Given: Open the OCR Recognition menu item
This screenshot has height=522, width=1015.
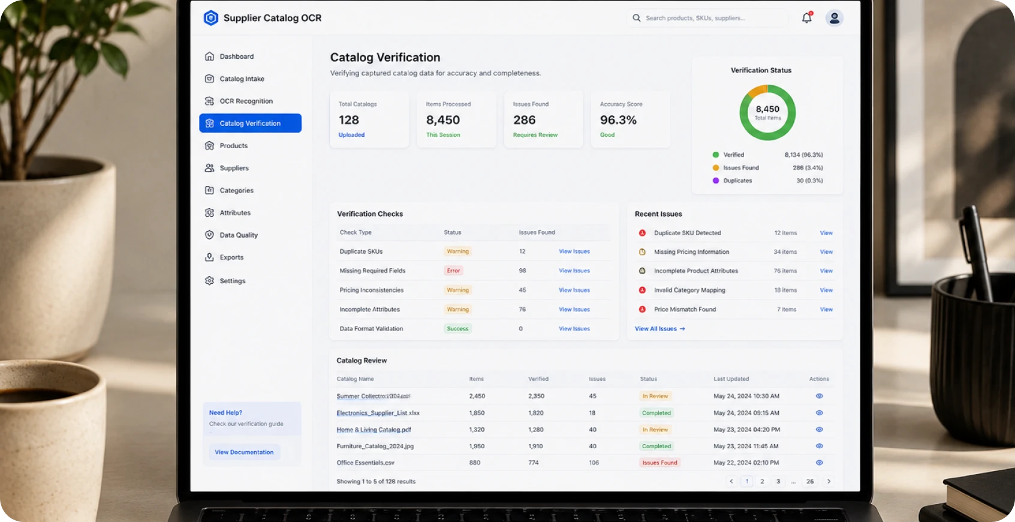Looking at the screenshot, I should pyautogui.click(x=250, y=101).
